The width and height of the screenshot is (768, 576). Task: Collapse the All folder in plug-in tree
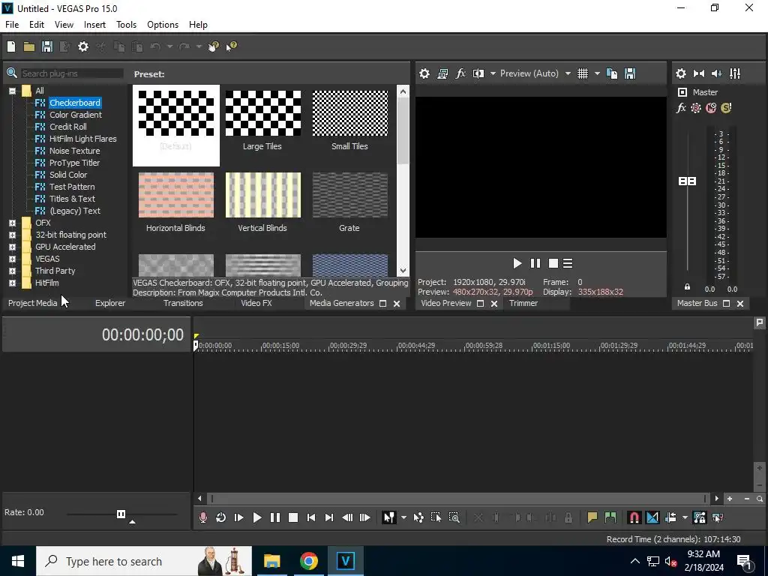pos(12,91)
